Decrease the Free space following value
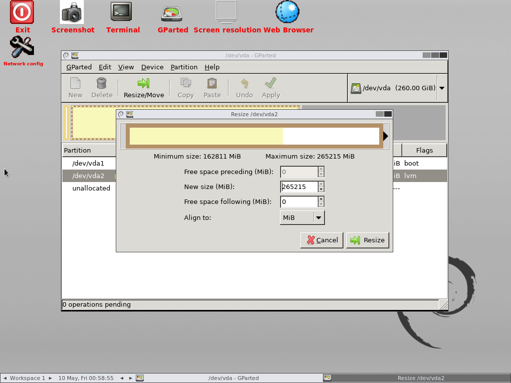Screen dimensions: 511x383 click(x=321, y=204)
